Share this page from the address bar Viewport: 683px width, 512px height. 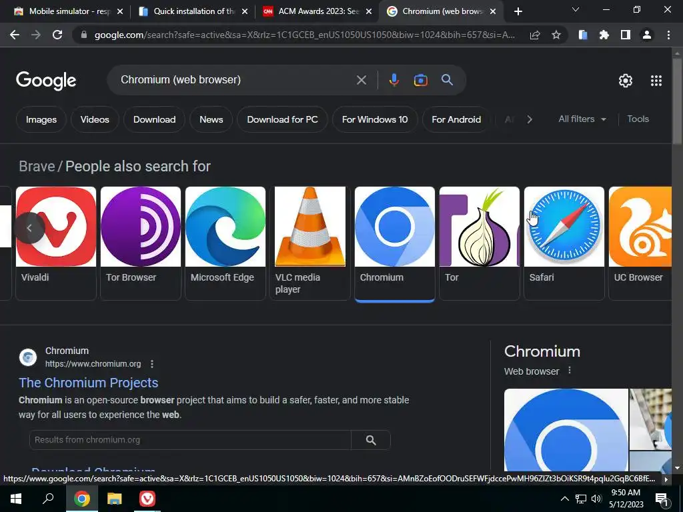[535, 35]
